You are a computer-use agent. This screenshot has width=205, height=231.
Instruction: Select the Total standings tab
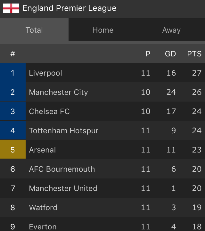tap(34, 30)
